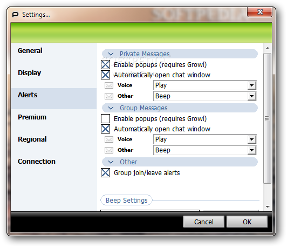The width and height of the screenshot is (287, 247).
Task: Uncheck Private Messages Enable popups checkbox
Action: click(x=105, y=64)
